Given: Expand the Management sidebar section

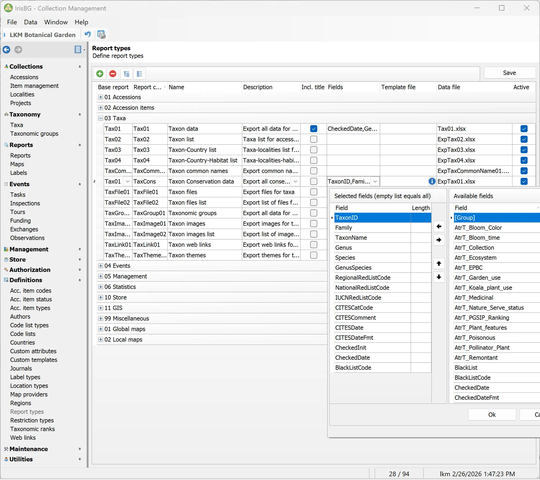Looking at the screenshot, I should [x=80, y=249].
